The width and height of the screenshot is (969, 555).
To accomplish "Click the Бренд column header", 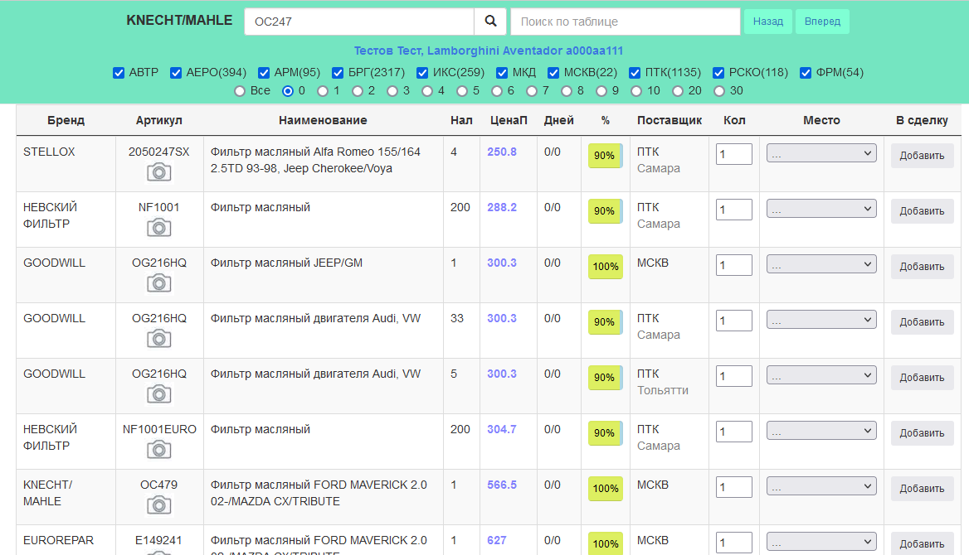I will pos(66,120).
